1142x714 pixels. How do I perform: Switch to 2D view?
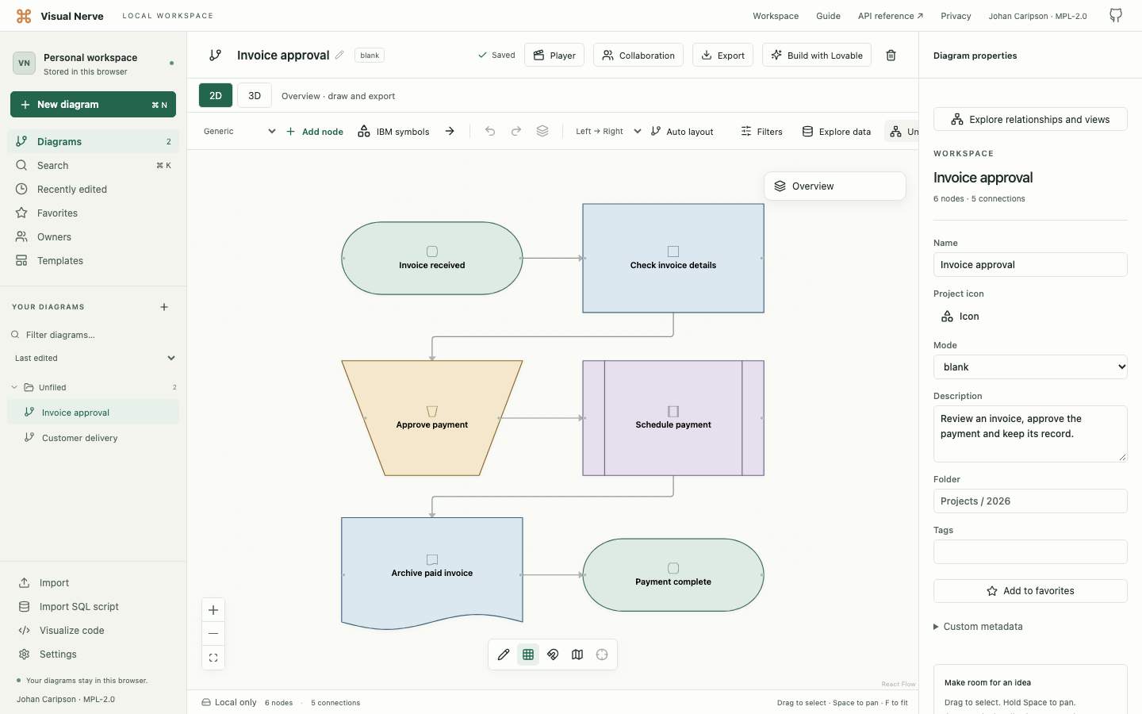pos(216,95)
